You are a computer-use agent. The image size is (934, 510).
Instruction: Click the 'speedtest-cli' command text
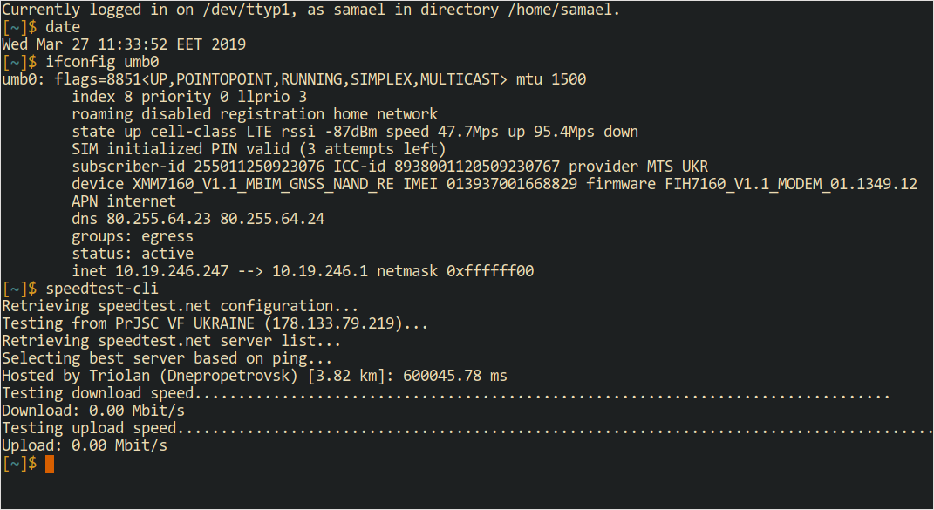(102, 289)
